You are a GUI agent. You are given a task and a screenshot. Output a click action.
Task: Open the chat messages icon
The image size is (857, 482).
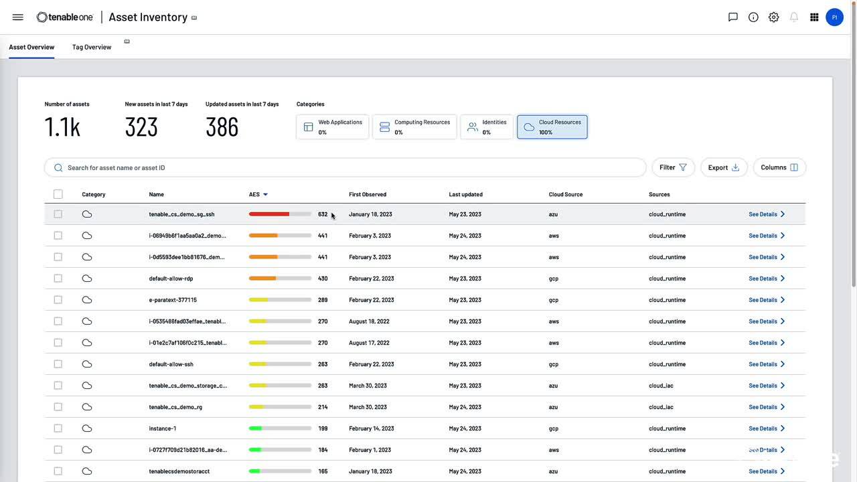(733, 17)
